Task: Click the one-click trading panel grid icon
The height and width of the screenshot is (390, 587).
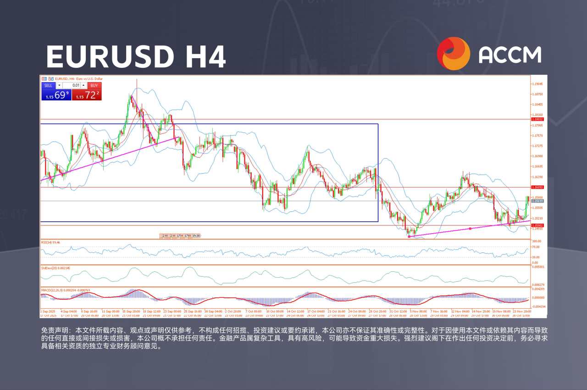Action: [x=44, y=79]
